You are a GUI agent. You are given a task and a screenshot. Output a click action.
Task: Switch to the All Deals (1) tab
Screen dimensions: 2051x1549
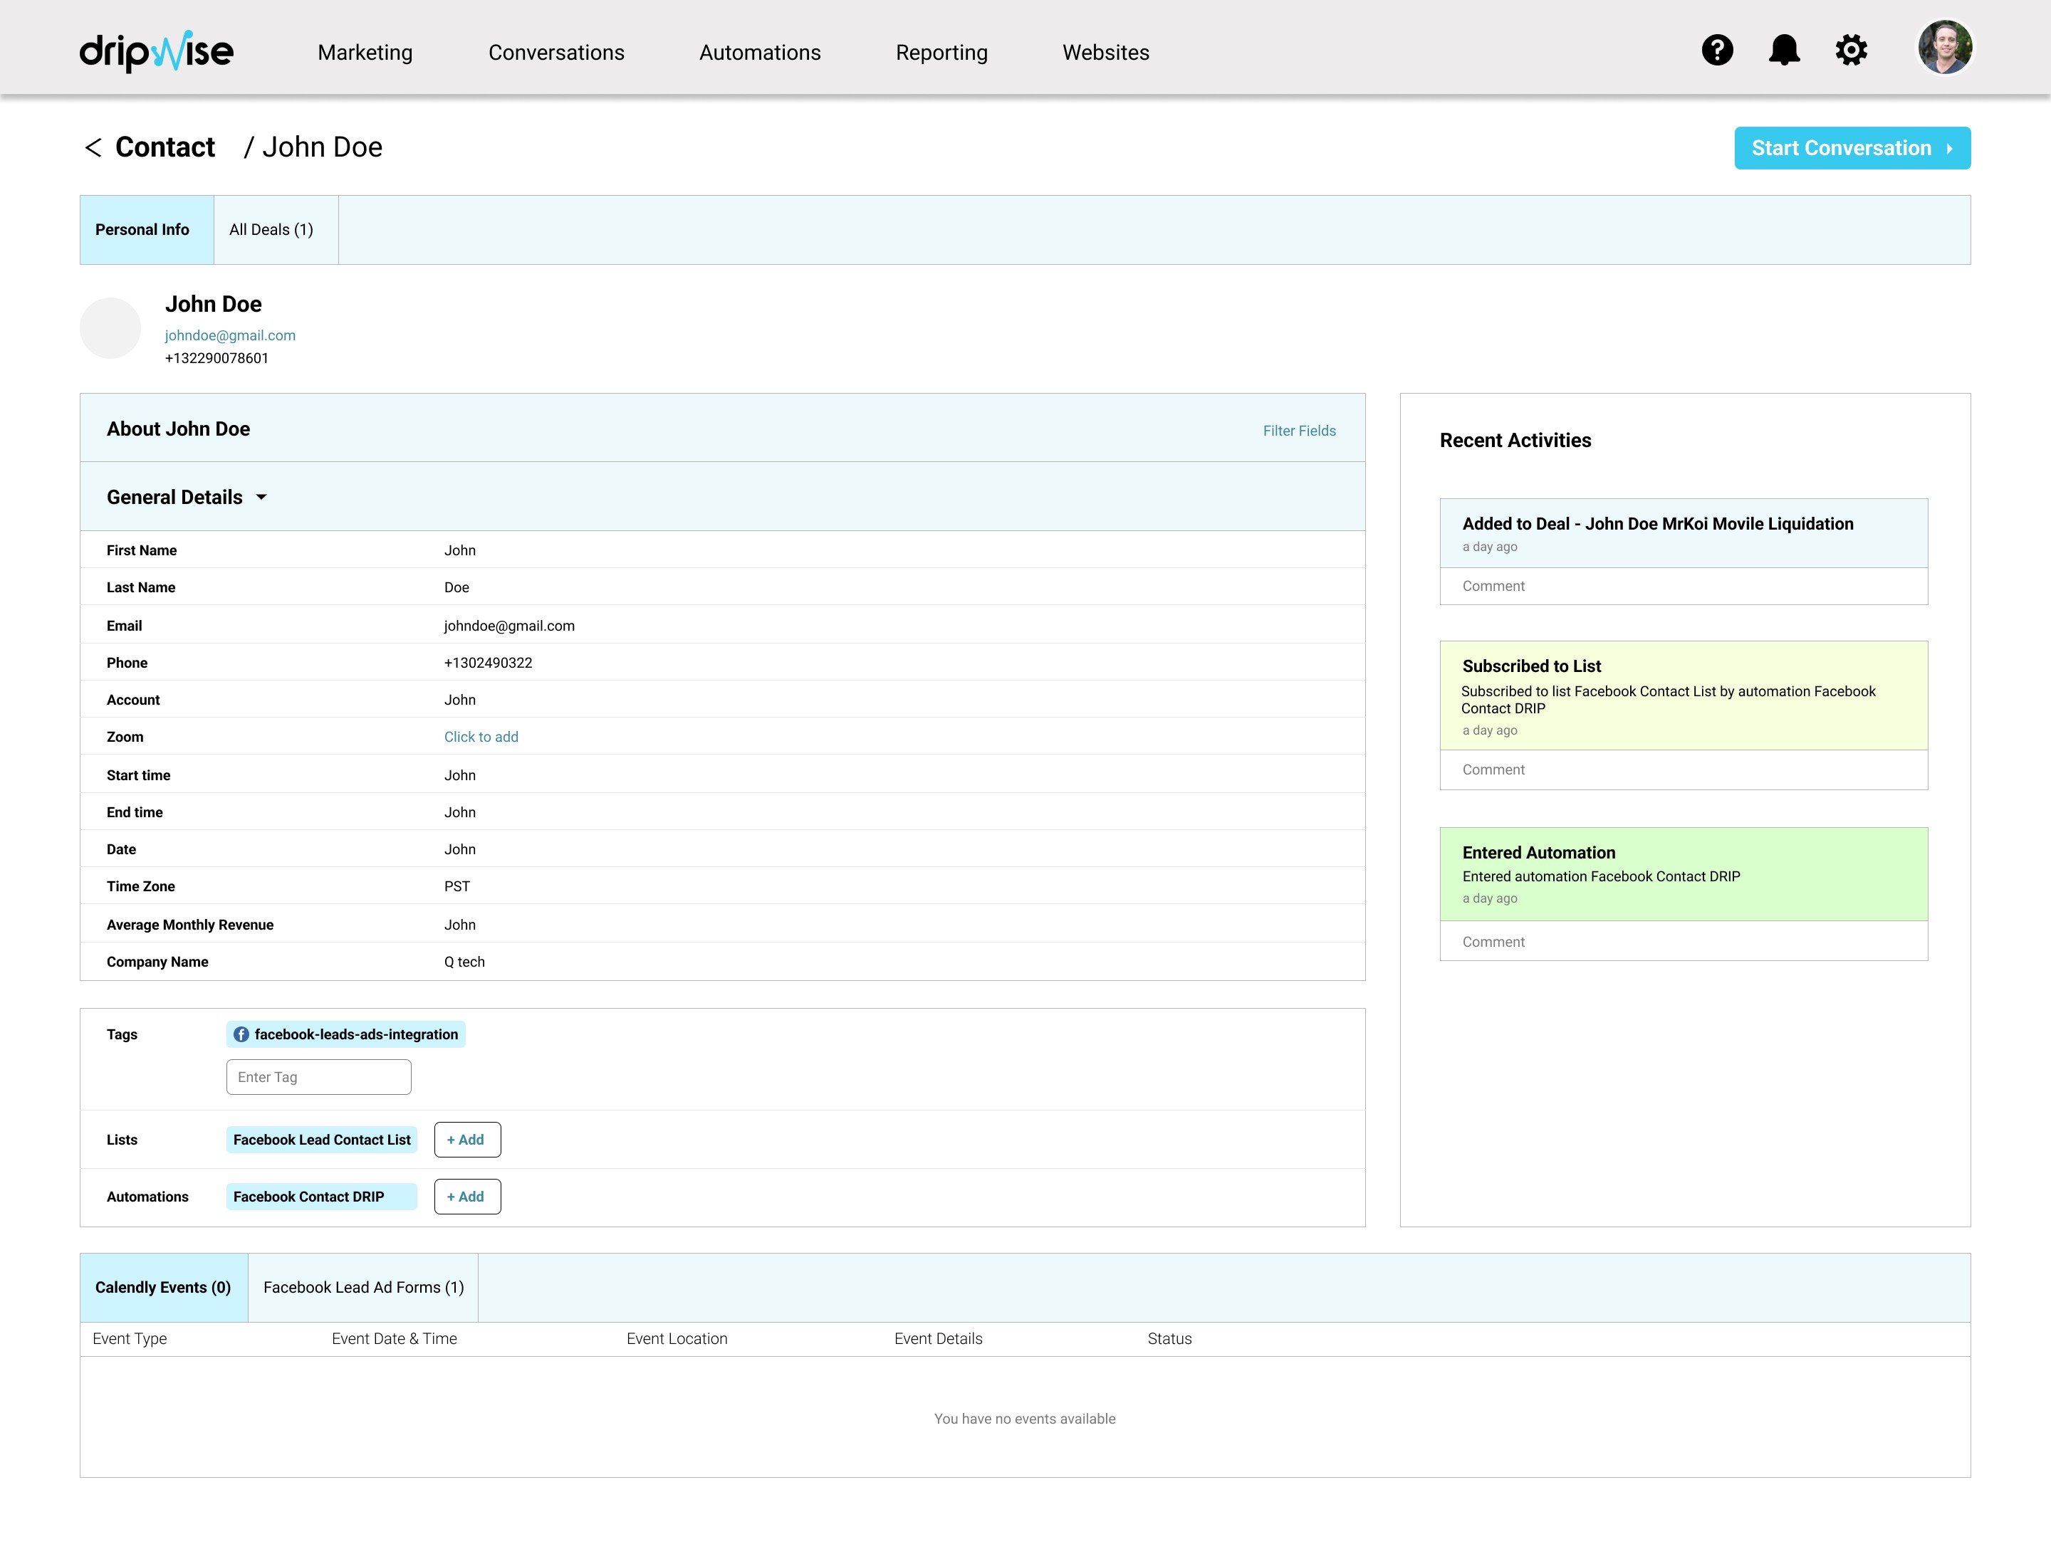(271, 230)
